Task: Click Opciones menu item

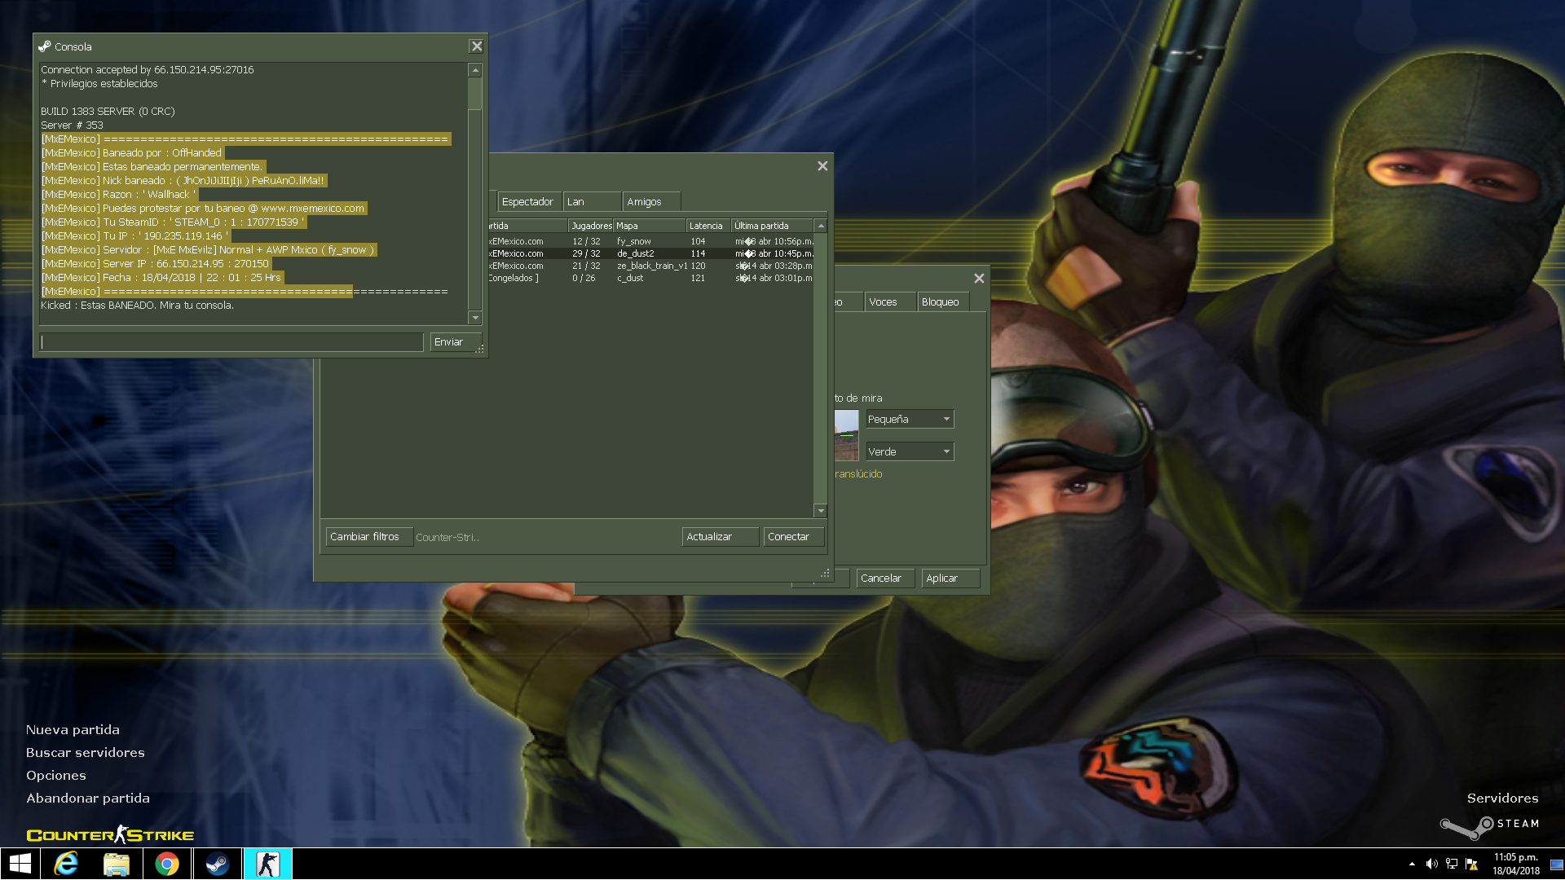Action: [x=56, y=776]
